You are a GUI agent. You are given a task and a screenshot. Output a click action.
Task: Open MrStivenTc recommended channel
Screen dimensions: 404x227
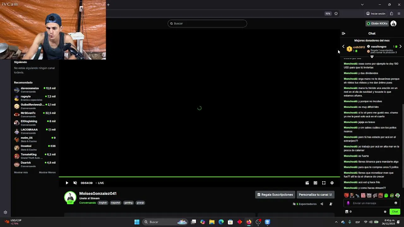tap(35, 115)
